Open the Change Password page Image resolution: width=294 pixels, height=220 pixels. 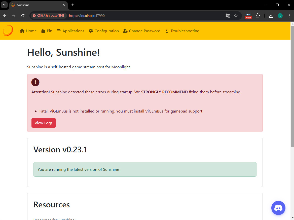click(x=142, y=31)
